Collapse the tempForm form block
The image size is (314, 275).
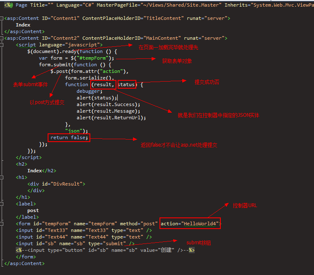click(x=2, y=224)
